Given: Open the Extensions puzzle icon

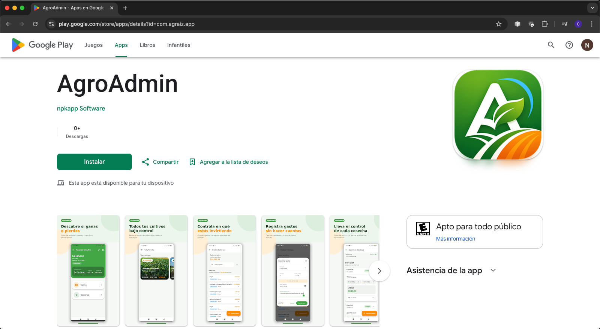Looking at the screenshot, I should [544, 24].
